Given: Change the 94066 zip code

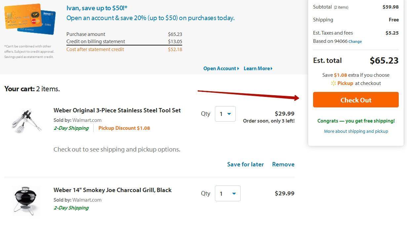Looking at the screenshot, I should point(355,42).
